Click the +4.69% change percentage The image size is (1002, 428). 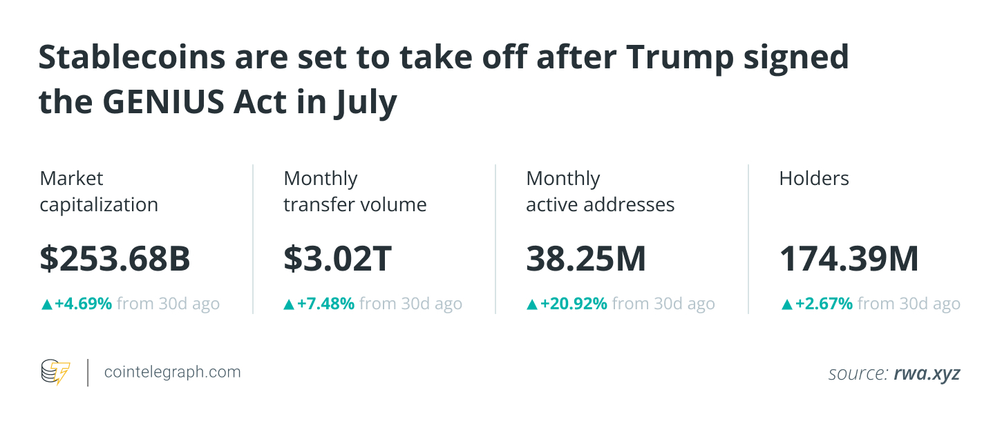coord(83,304)
